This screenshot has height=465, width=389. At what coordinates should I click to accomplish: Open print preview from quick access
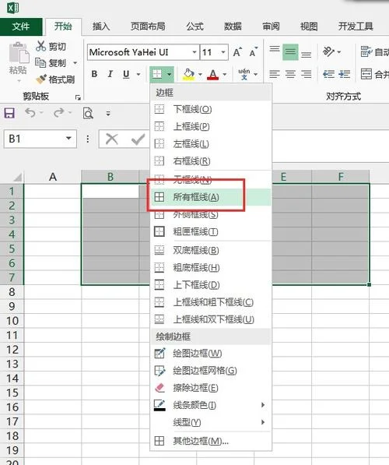(88, 113)
